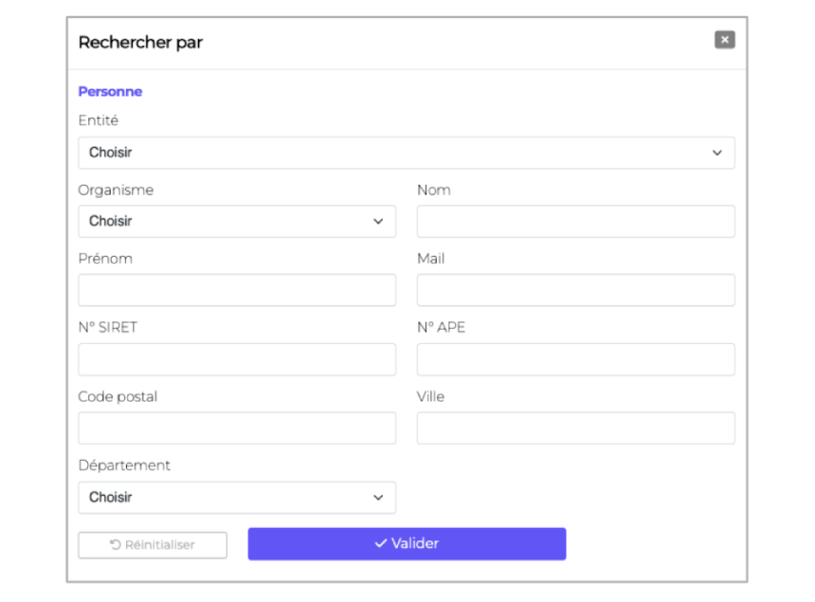
Task: Open the Entité dropdown
Action: [x=406, y=153]
